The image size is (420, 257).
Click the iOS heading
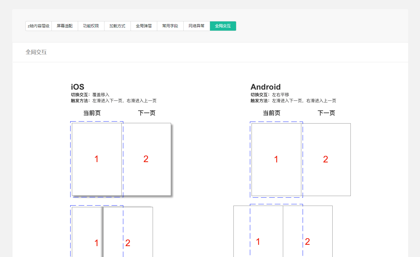pos(77,87)
